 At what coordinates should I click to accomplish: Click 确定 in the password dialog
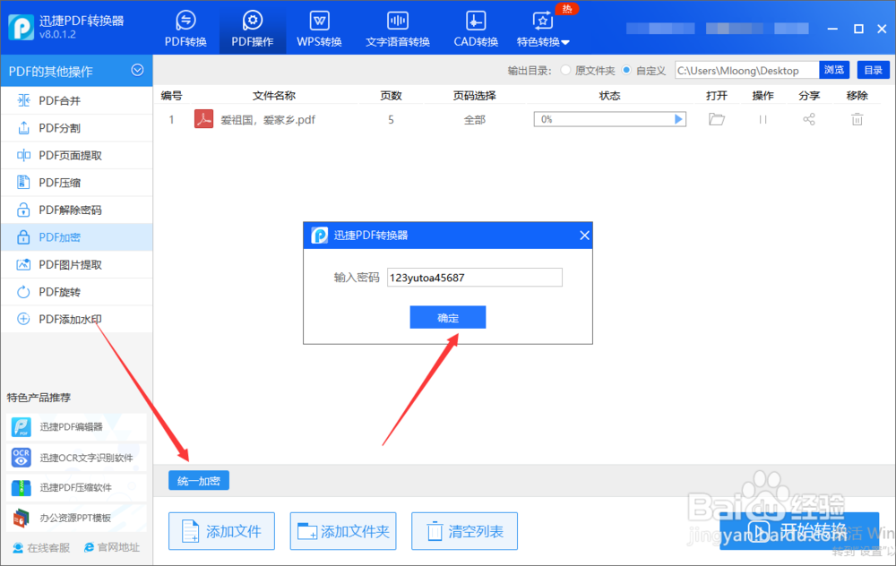click(448, 318)
